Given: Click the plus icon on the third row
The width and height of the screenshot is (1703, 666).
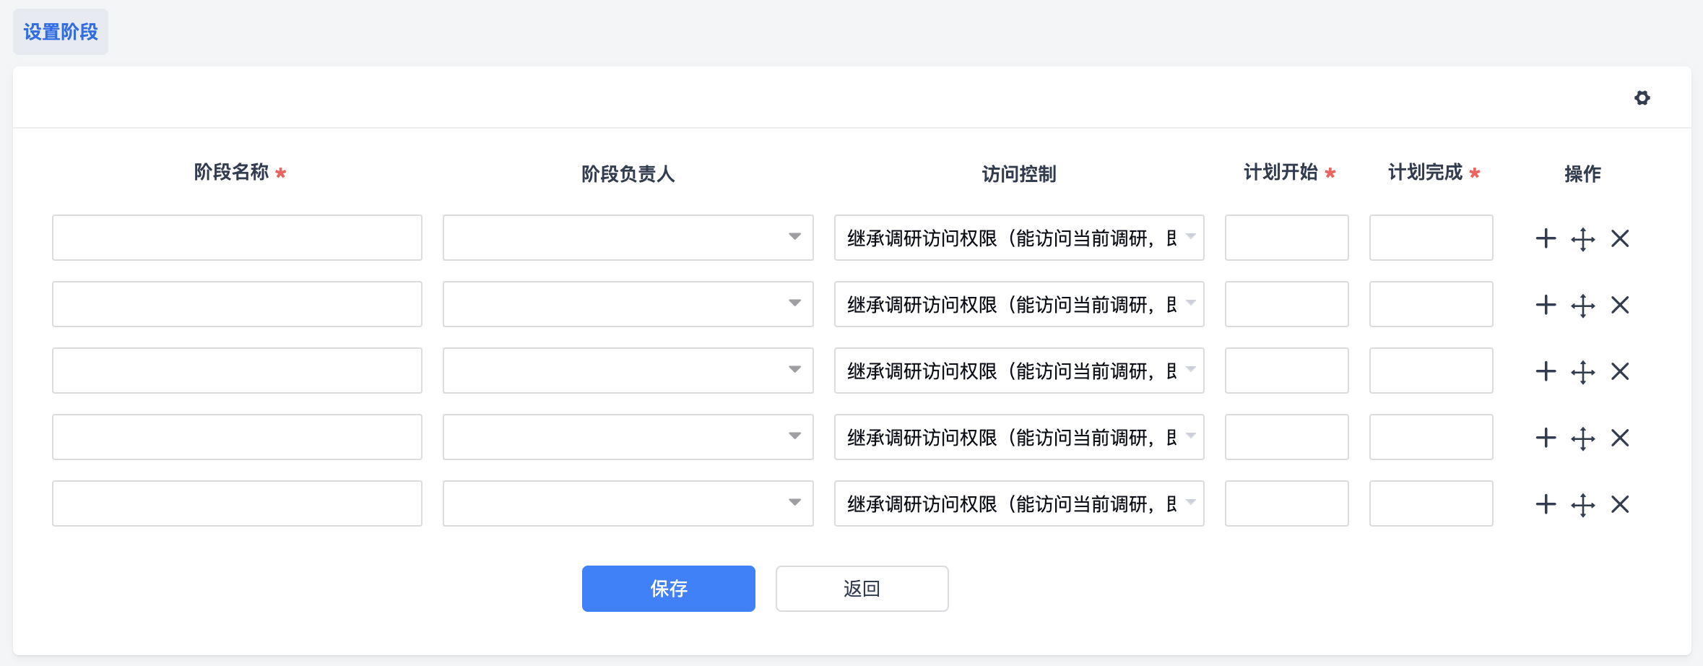Looking at the screenshot, I should pyautogui.click(x=1546, y=371).
